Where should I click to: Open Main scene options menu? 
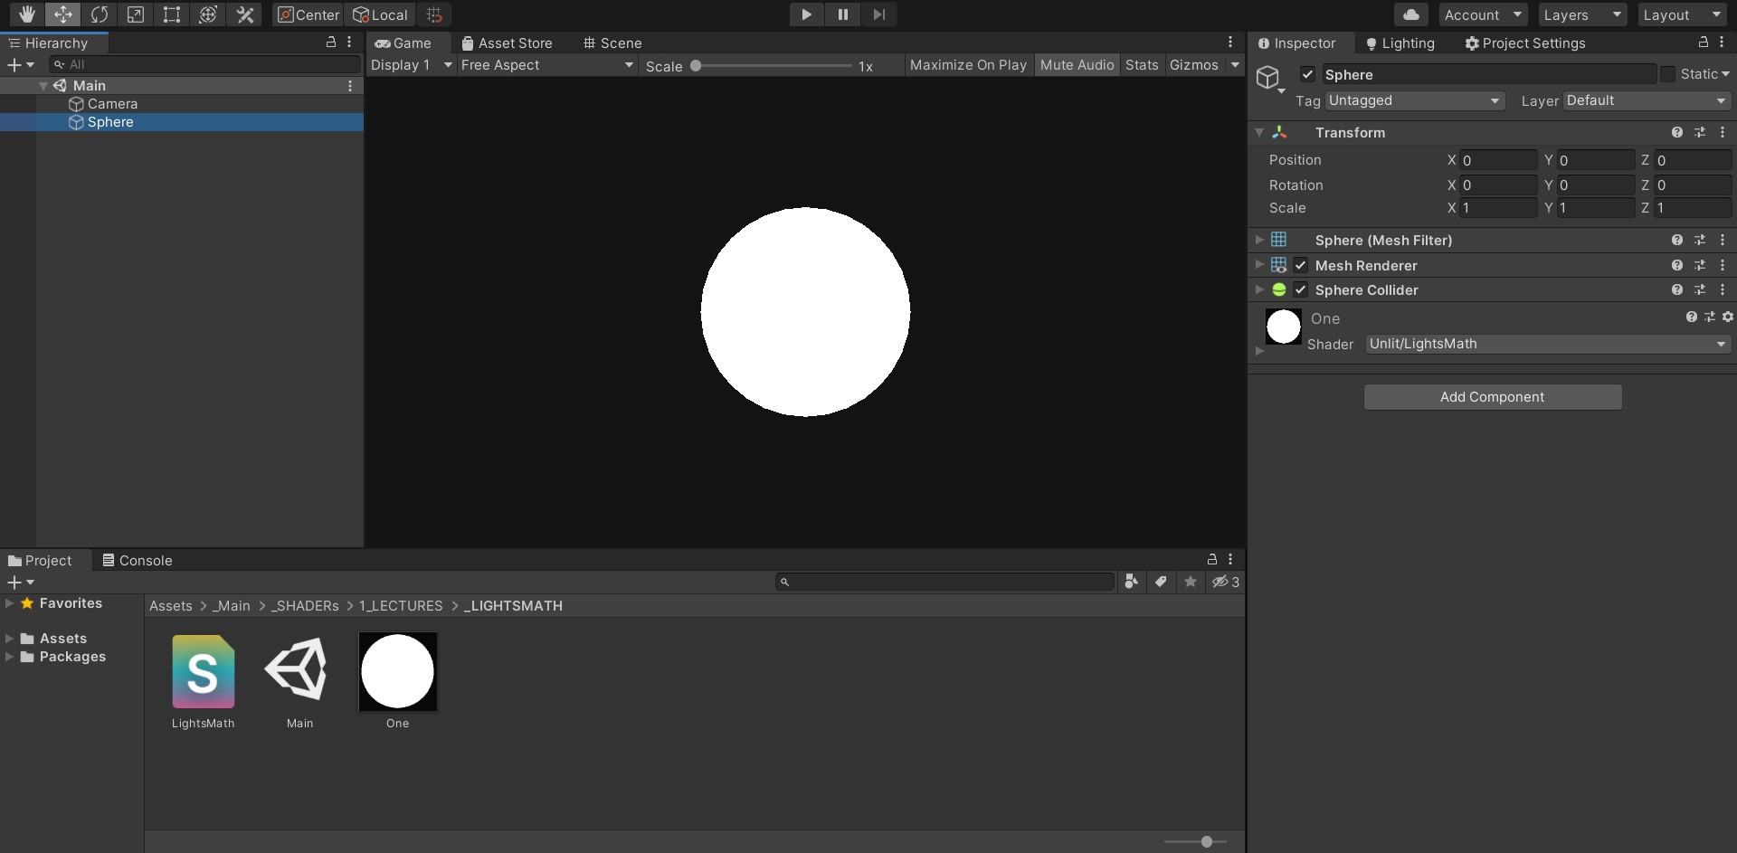tap(350, 85)
